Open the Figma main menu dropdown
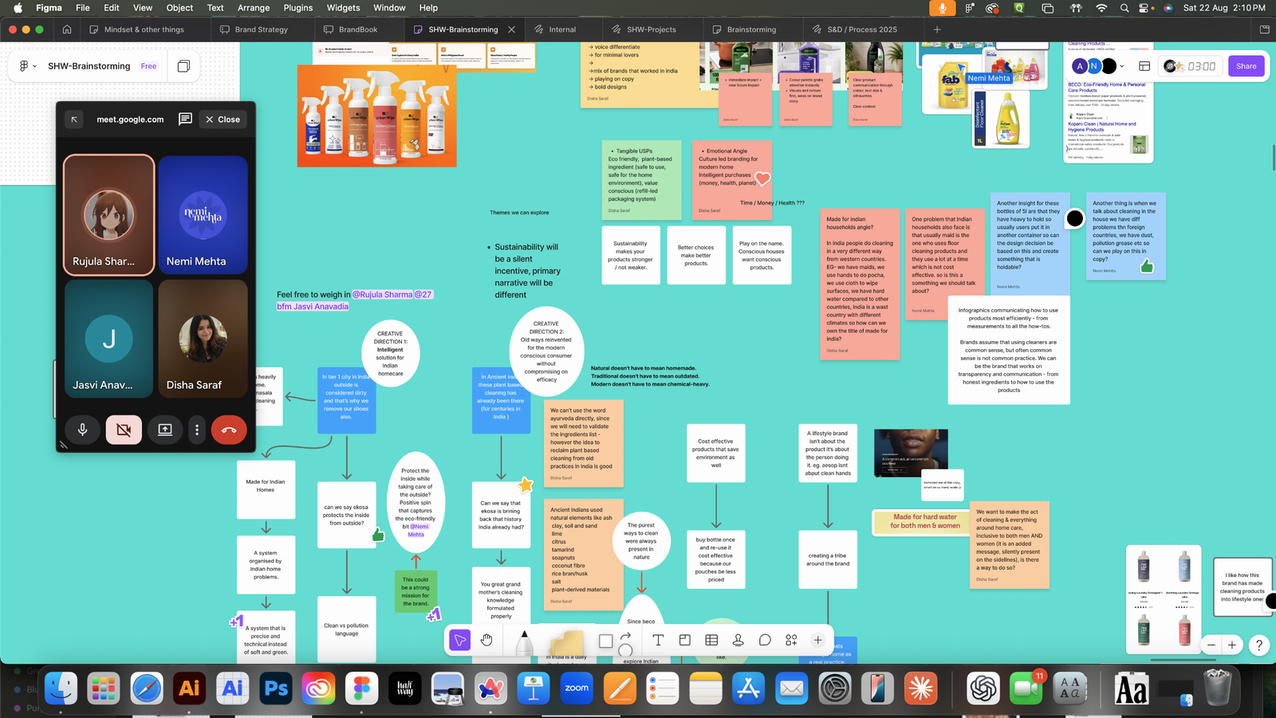 (x=27, y=66)
